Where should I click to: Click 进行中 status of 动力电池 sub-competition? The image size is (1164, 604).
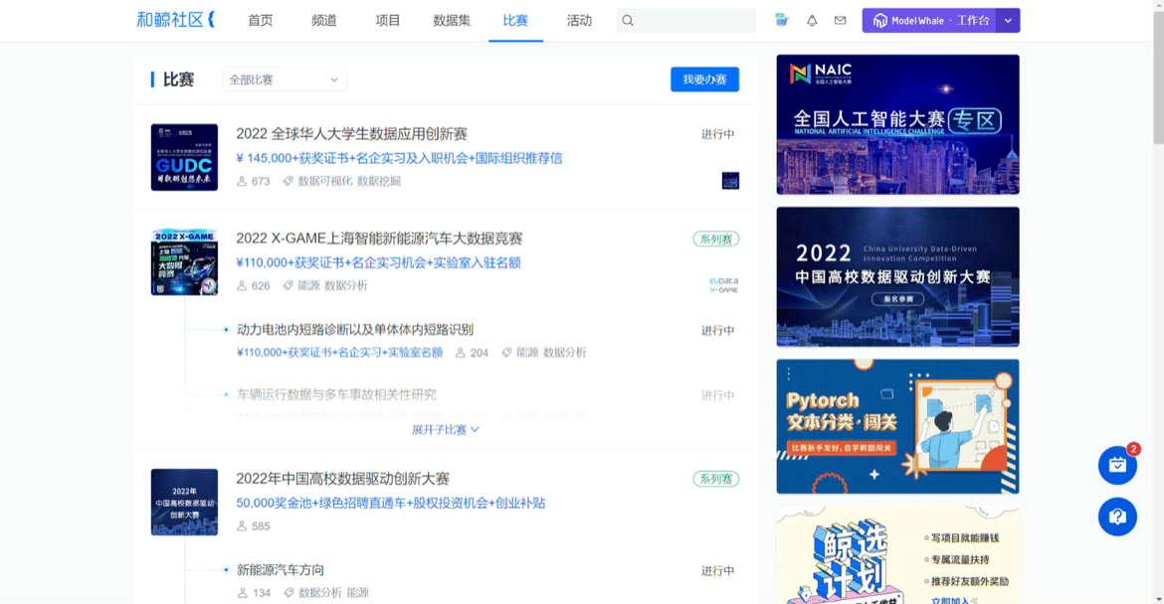click(x=718, y=331)
